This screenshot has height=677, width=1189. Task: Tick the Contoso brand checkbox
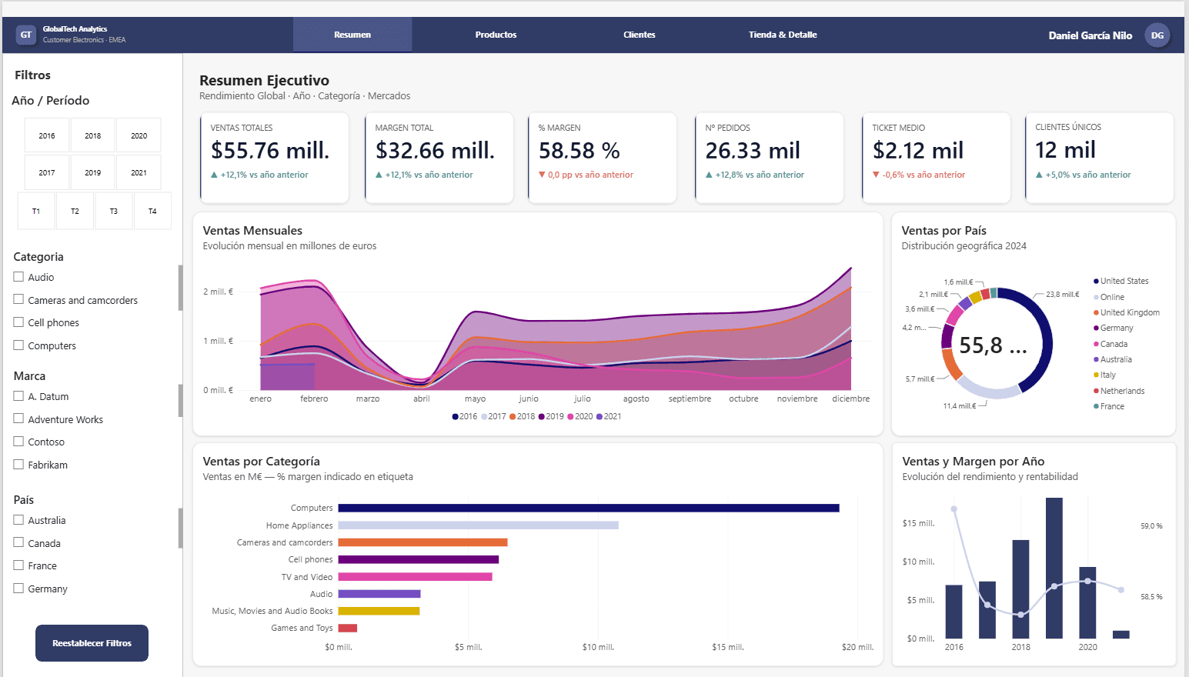tap(18, 442)
